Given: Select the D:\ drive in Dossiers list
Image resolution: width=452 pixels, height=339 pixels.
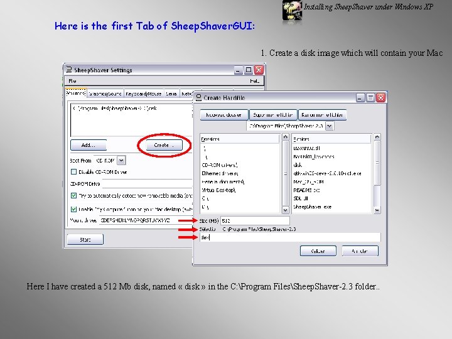Looking at the screenshot, I should [x=205, y=207].
